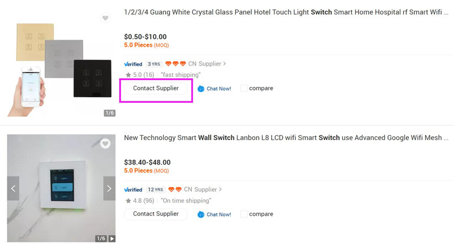Favorite the Lanbon L8 wall switch product
Viewport: 453px width, 243px height.
pyautogui.click(x=105, y=144)
